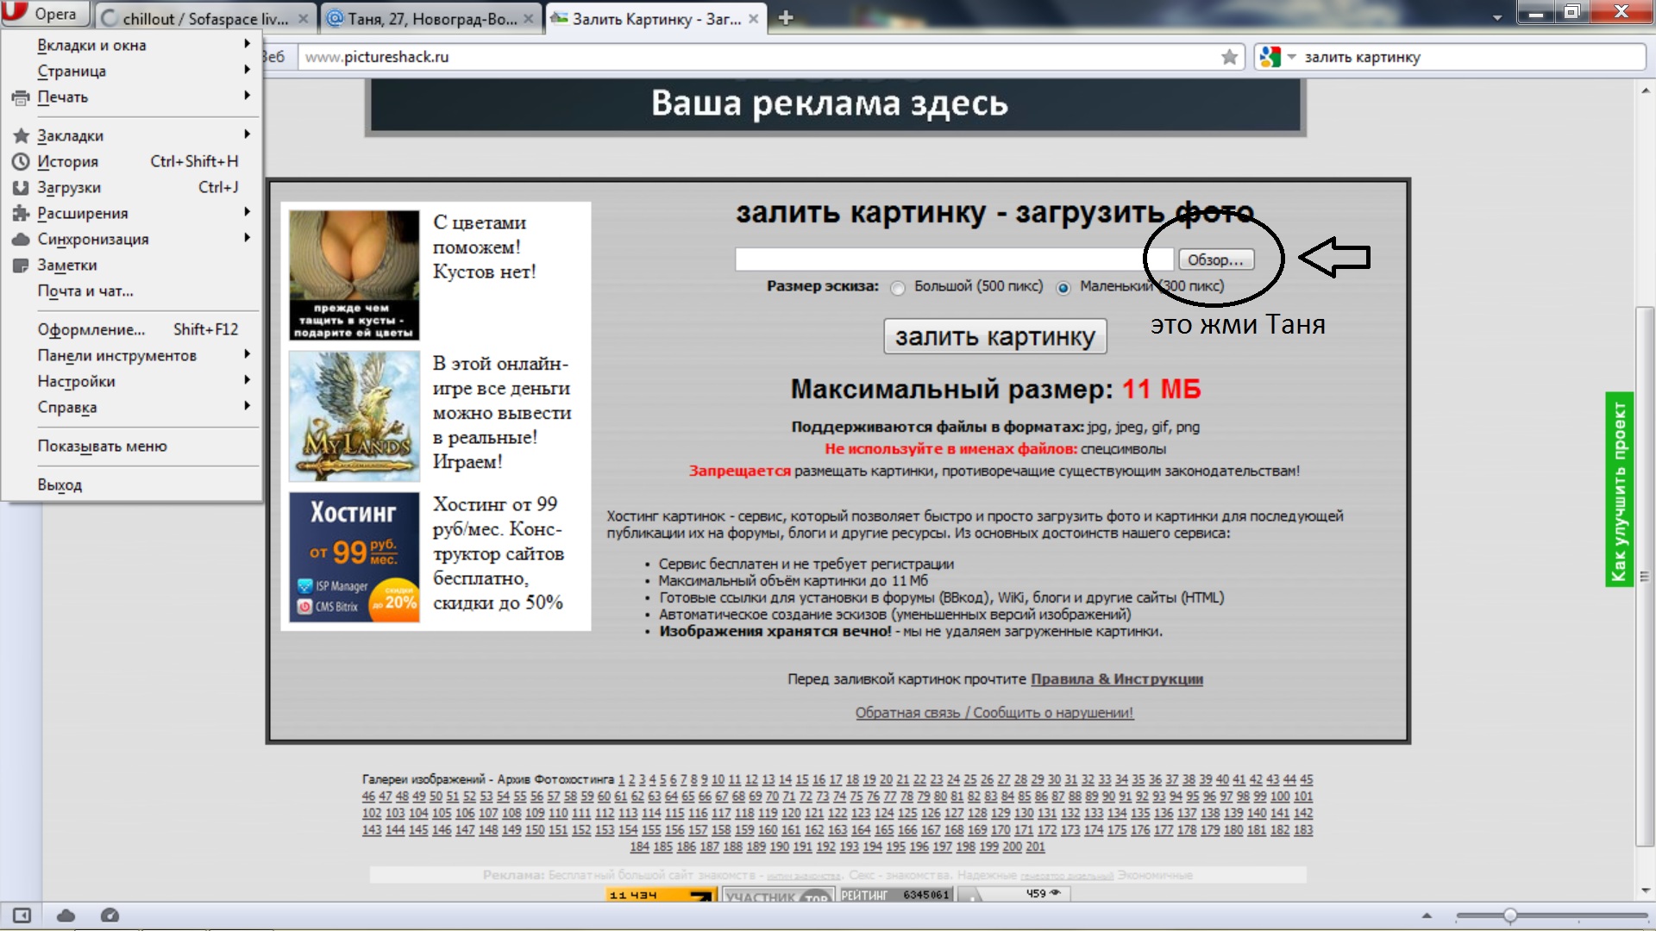
Task: Click the MyLands game ad image
Action: click(354, 416)
